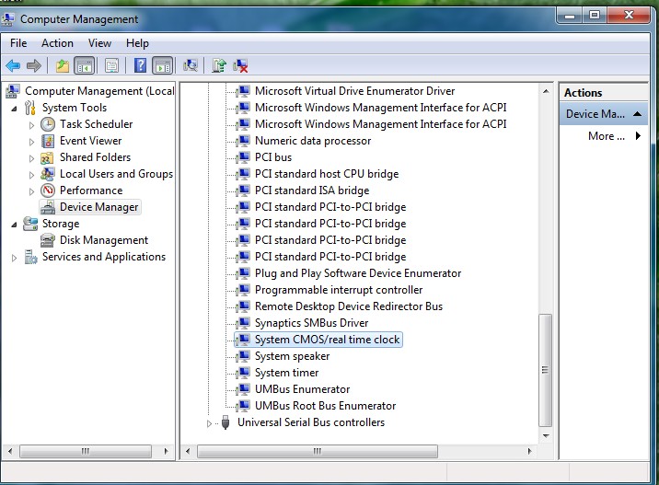Expand the Performance node
This screenshot has width=659, height=485.
[x=31, y=191]
